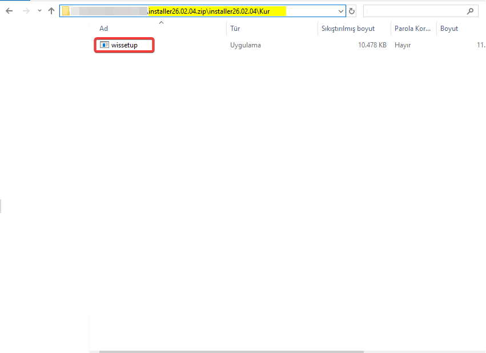Image resolution: width=486 pixels, height=353 pixels.
Task: Select the wissetup application icon
Action: (x=105, y=45)
